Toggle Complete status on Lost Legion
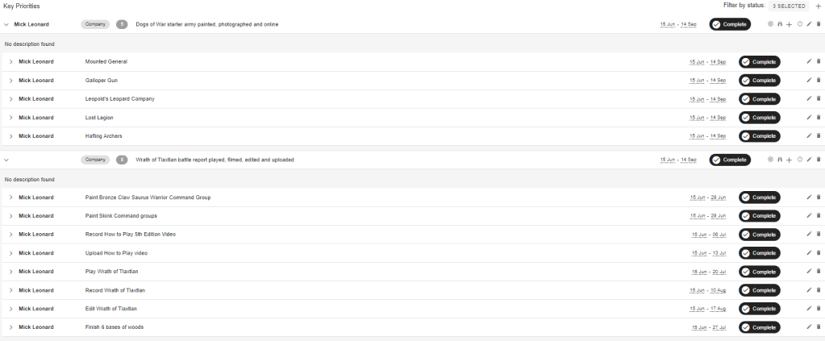The image size is (825, 341). coord(759,118)
